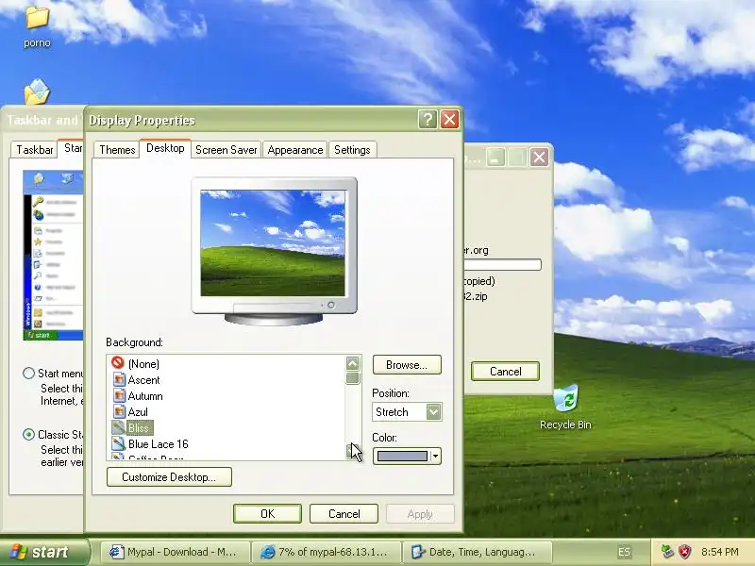Screen dimensions: 755x566
Task: Switch to the Desktop tab
Action: pyautogui.click(x=165, y=148)
